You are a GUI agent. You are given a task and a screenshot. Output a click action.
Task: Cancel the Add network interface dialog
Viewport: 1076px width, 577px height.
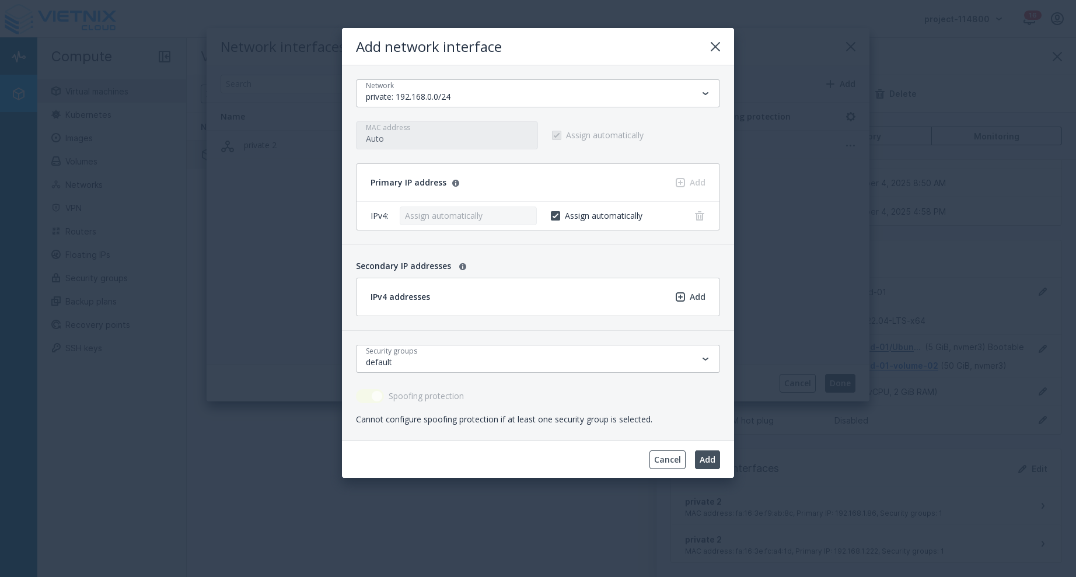(x=668, y=460)
